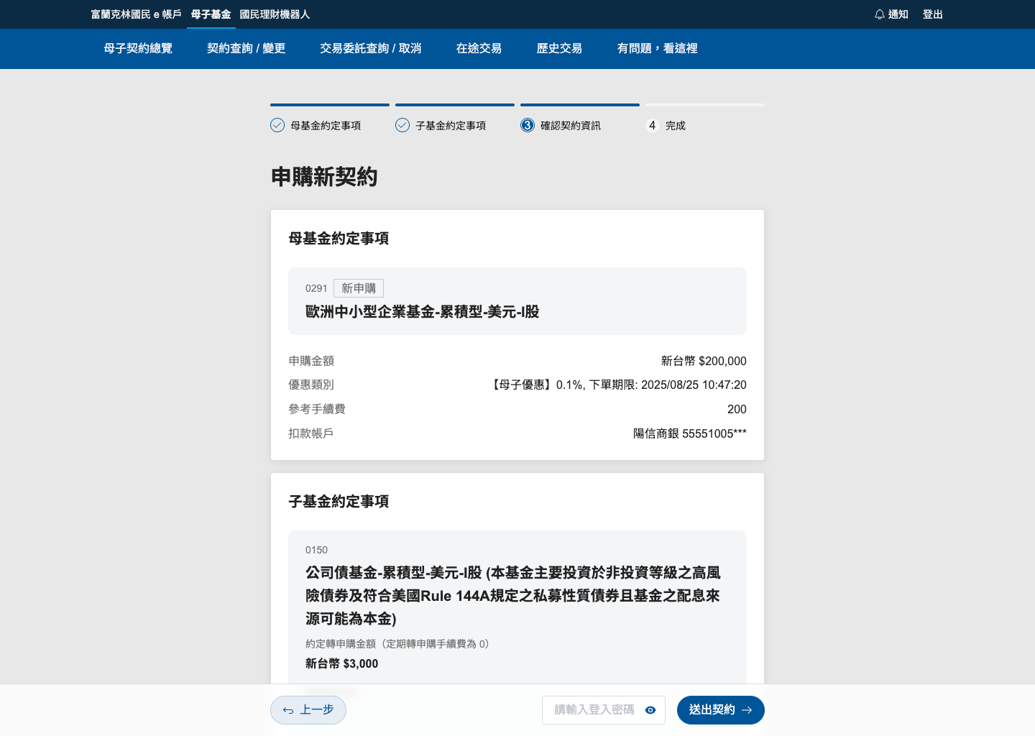Open 有問題，看這裡 help menu
The width and height of the screenshot is (1035, 736).
coord(658,48)
